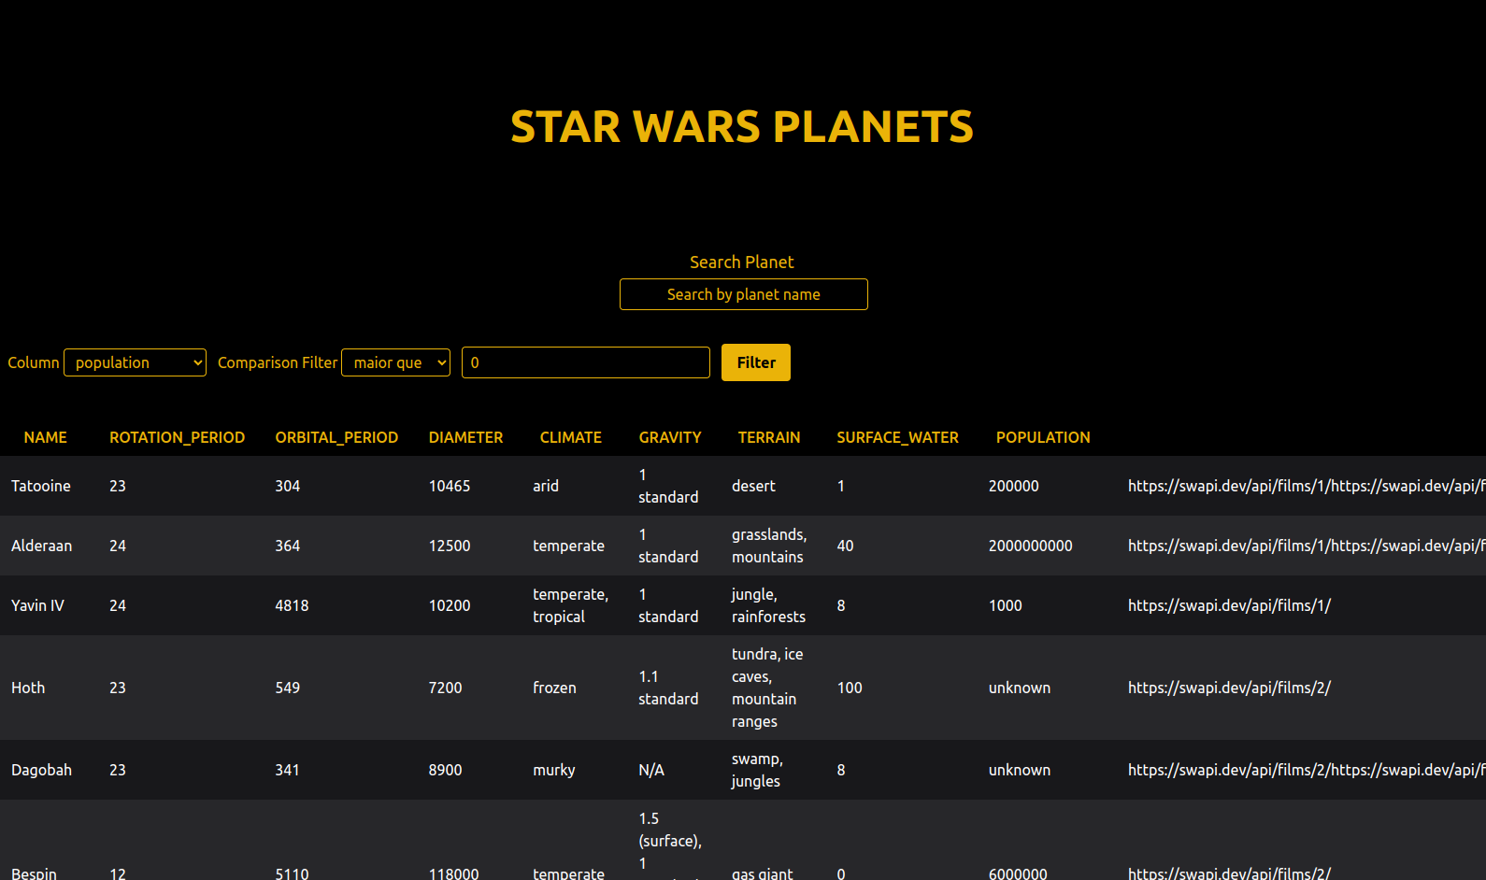Click Alderaan's orbital period 364
1486x880 pixels.
[288, 546]
